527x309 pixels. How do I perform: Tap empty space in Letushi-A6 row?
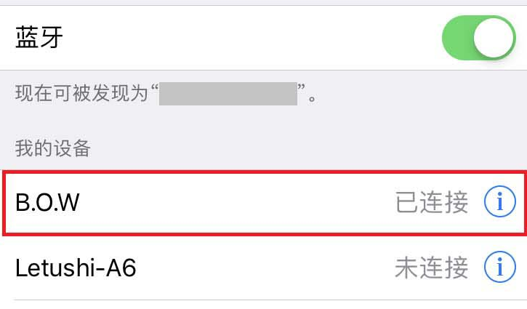tap(265, 268)
